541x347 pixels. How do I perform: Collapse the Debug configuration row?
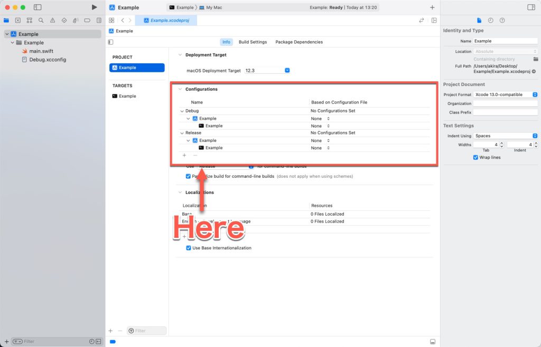click(x=182, y=111)
